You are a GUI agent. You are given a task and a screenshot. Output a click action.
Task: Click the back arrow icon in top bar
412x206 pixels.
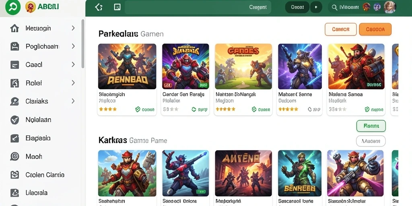click(99, 7)
